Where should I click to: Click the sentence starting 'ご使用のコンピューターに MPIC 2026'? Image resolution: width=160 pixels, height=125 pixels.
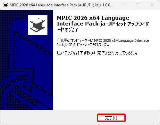pyautogui.click(x=103, y=42)
